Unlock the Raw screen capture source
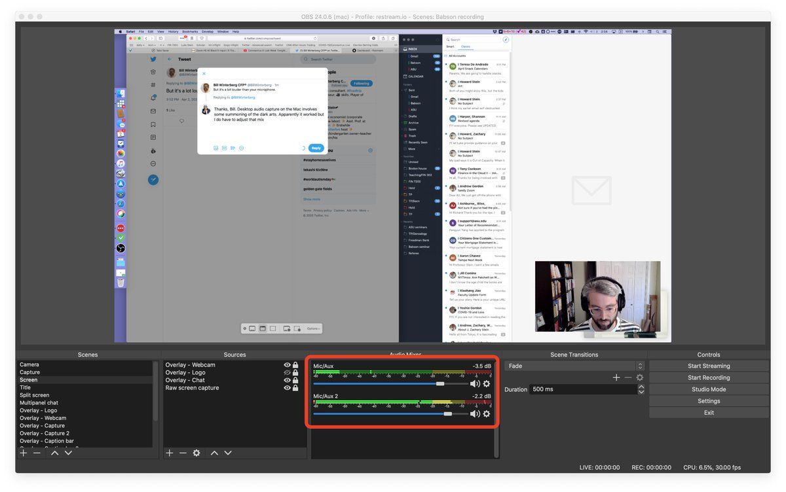The height and width of the screenshot is (492, 786). (295, 388)
